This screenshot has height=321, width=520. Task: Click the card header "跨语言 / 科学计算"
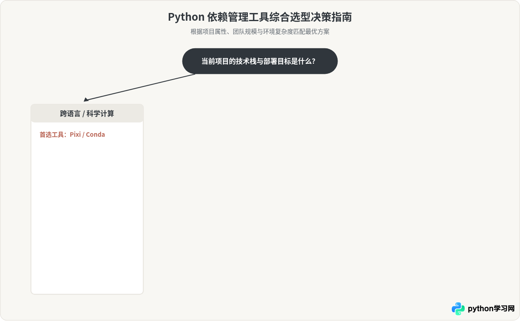click(x=87, y=114)
